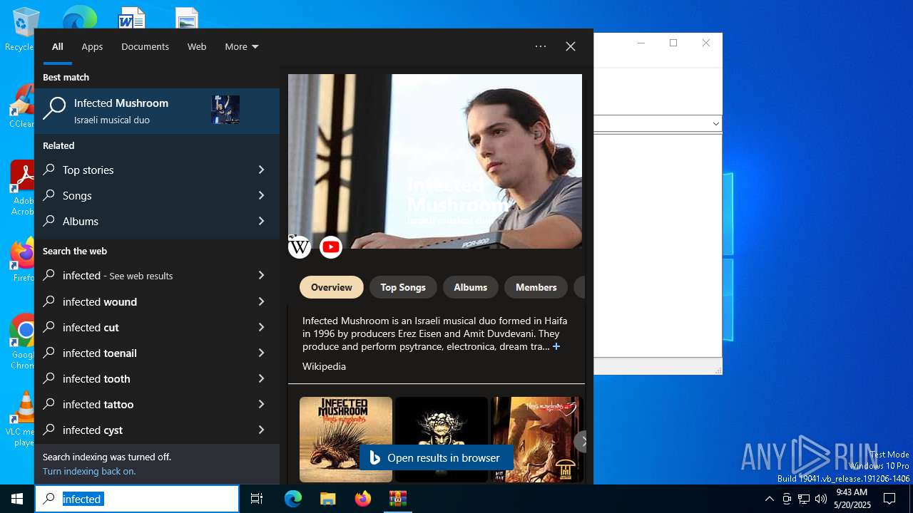Advance the album carousel with next arrow

click(x=582, y=442)
